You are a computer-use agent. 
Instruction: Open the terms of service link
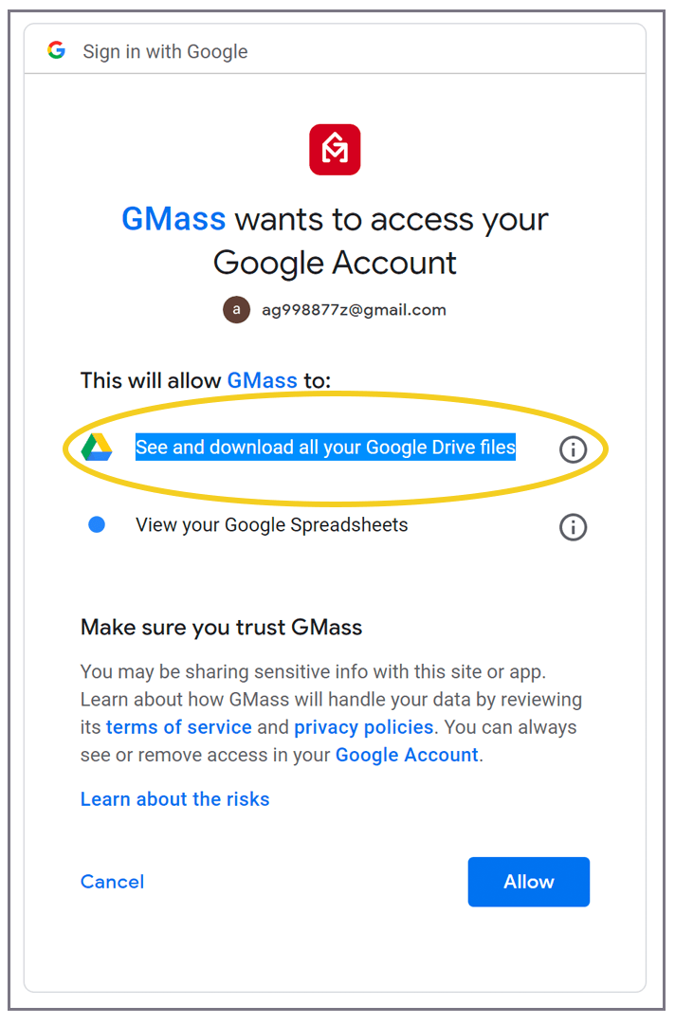tap(179, 727)
